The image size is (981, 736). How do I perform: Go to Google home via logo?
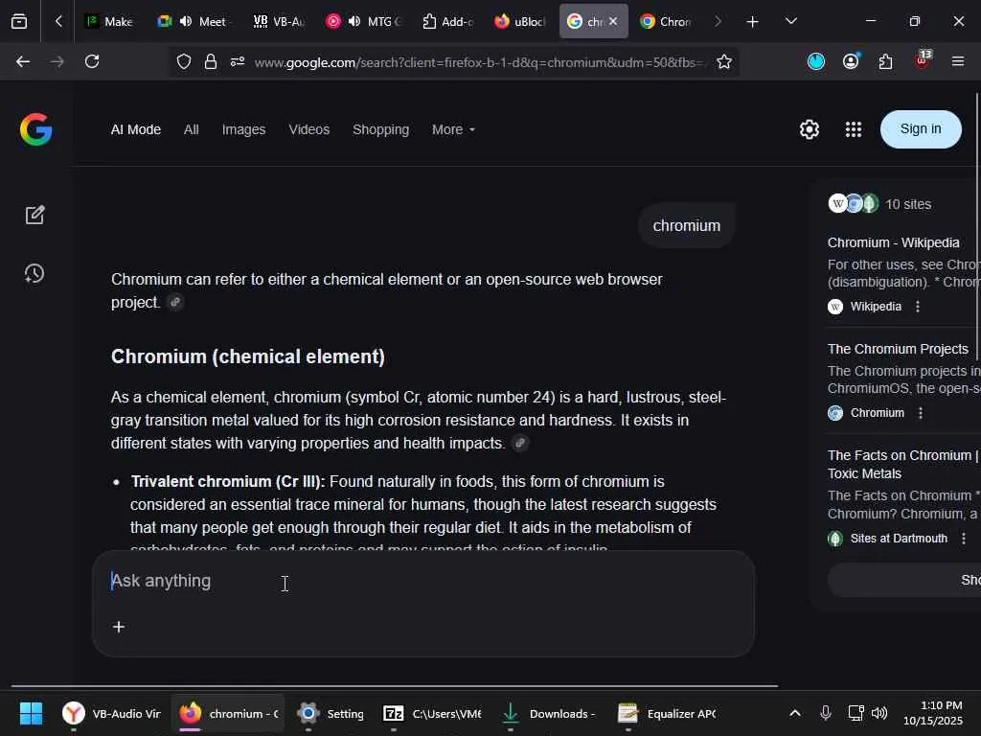(x=35, y=129)
